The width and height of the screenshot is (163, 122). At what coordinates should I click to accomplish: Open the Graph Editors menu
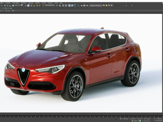click(16, 3)
